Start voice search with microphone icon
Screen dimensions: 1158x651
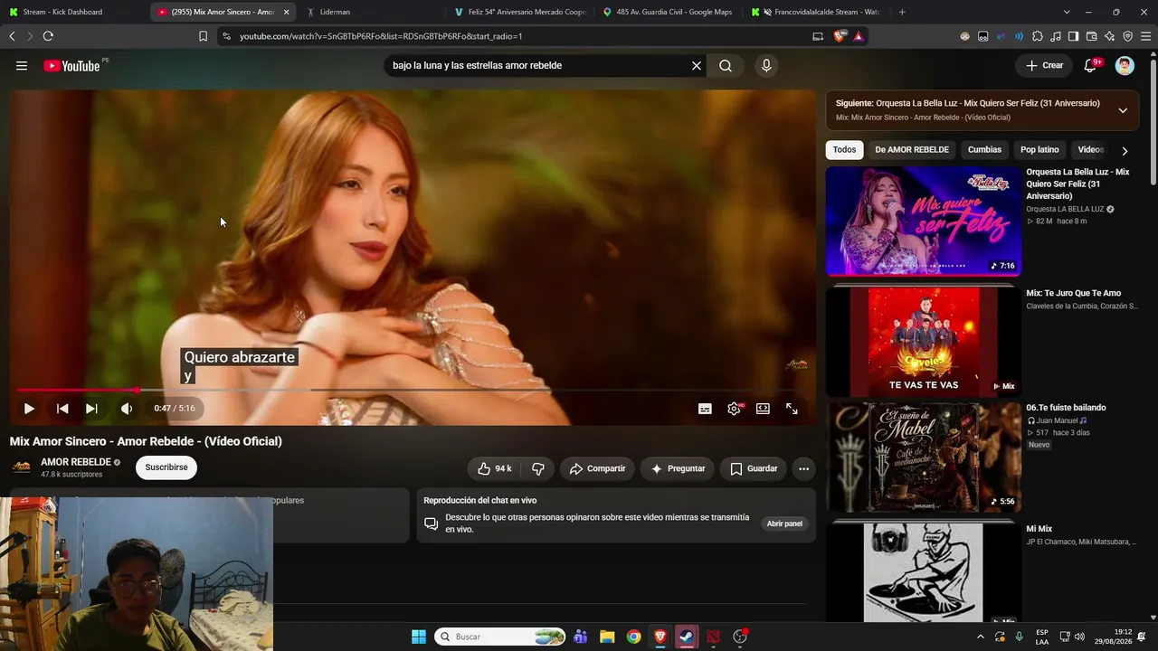pos(766,66)
